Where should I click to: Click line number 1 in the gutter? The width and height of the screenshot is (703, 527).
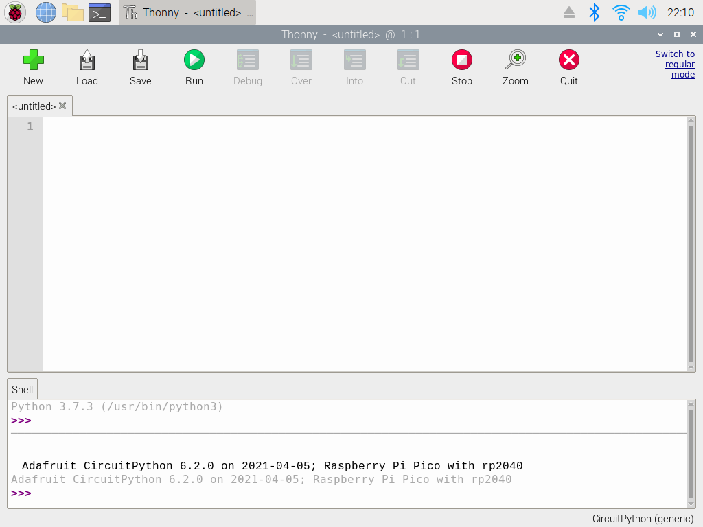coord(30,127)
